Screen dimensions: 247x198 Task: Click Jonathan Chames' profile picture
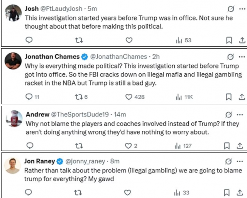[x=13, y=61]
